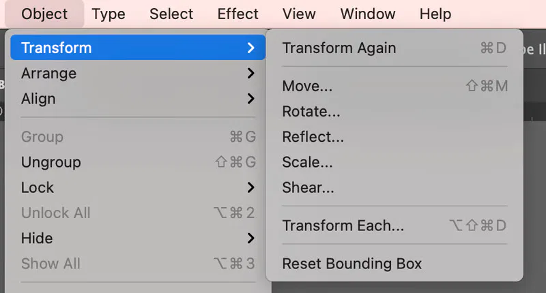Choose Rotate... option
Screen dimensions: 546x293
(x=394, y=111)
